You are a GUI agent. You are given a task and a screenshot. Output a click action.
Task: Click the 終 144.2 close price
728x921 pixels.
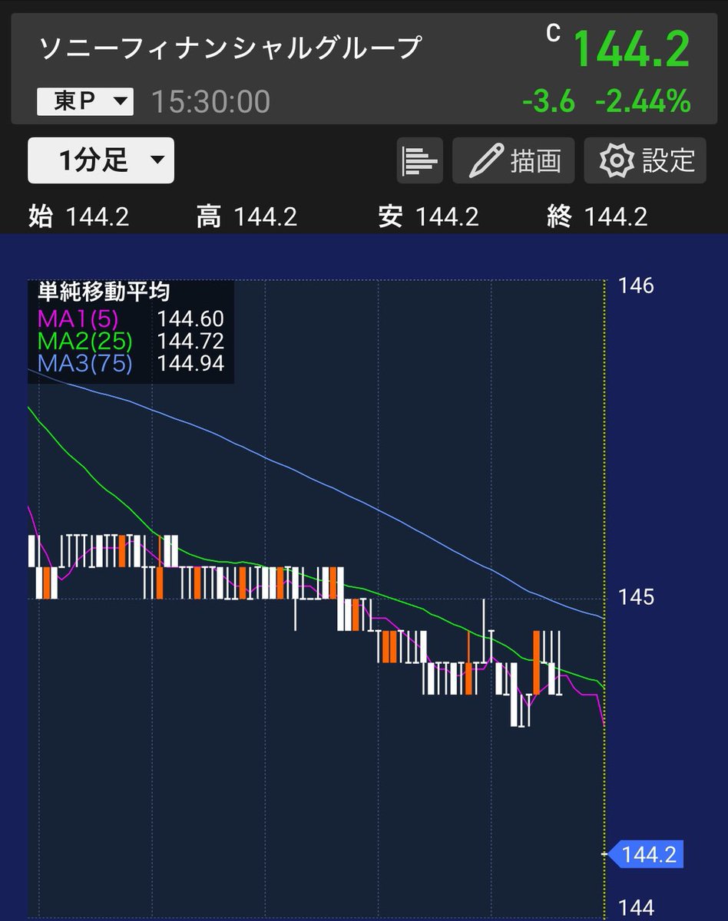(597, 217)
